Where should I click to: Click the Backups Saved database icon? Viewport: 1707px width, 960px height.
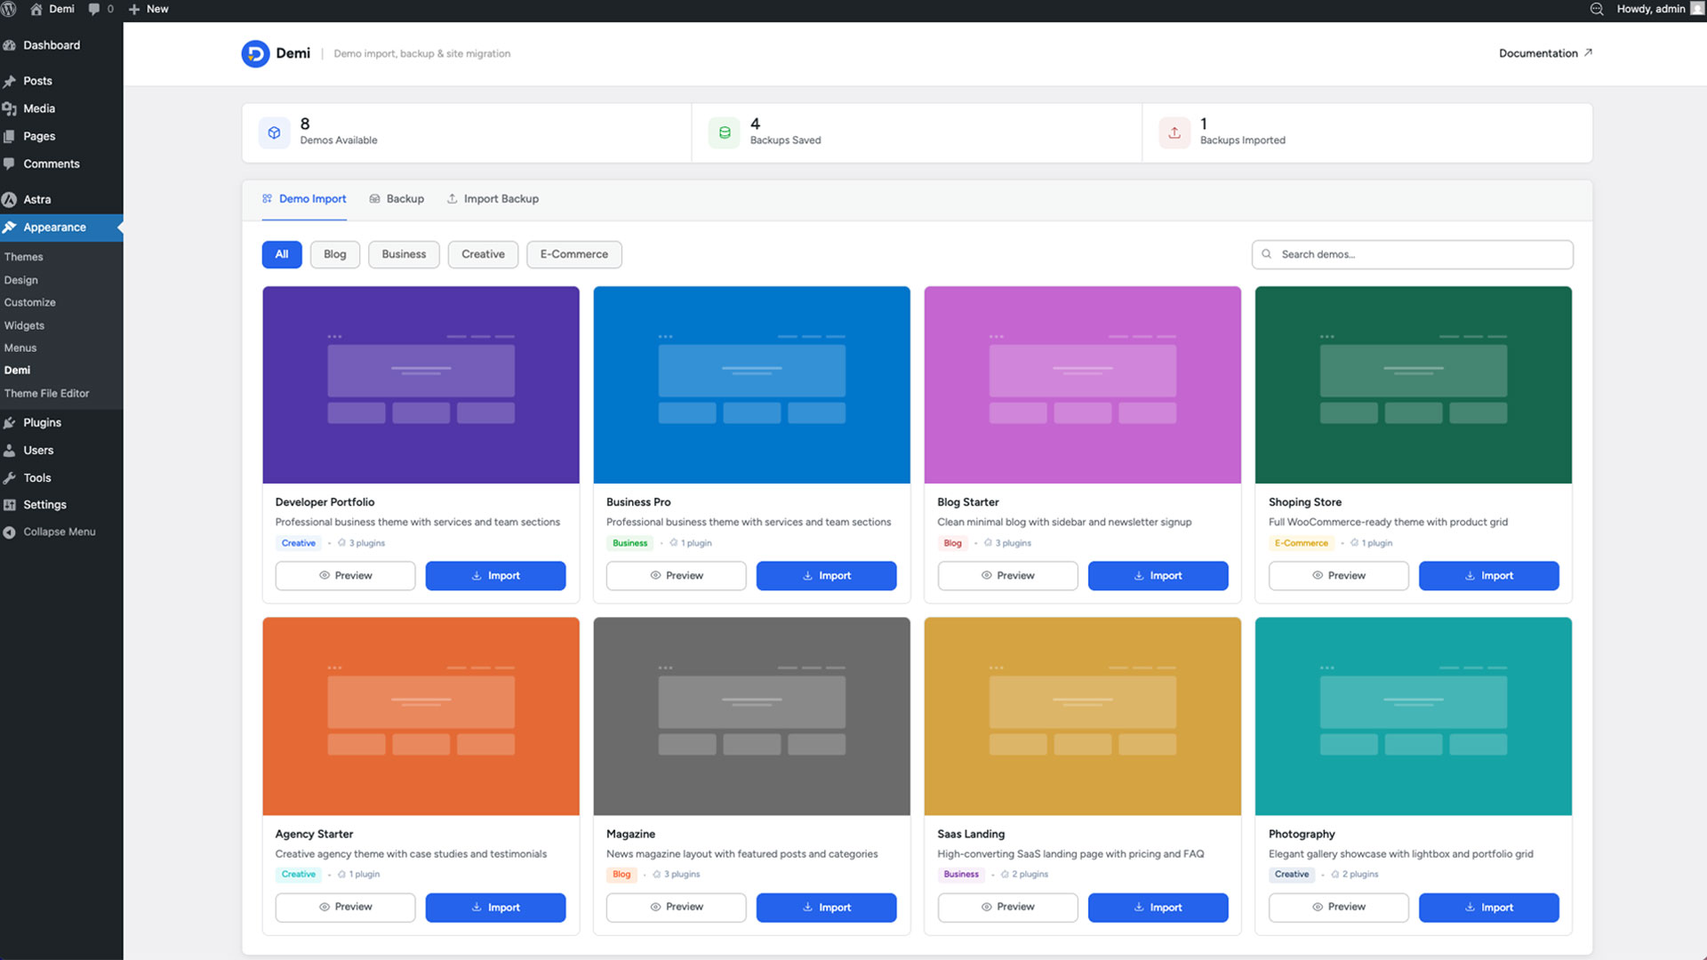point(725,132)
